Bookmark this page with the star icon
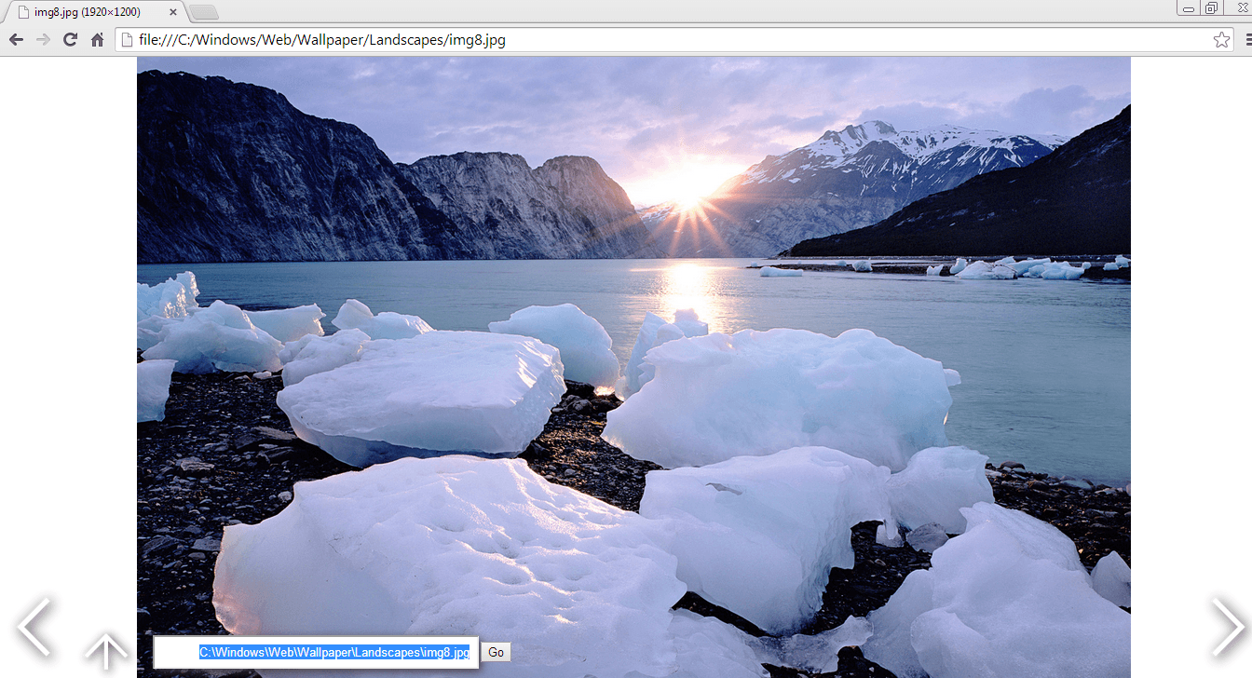 click(x=1221, y=40)
